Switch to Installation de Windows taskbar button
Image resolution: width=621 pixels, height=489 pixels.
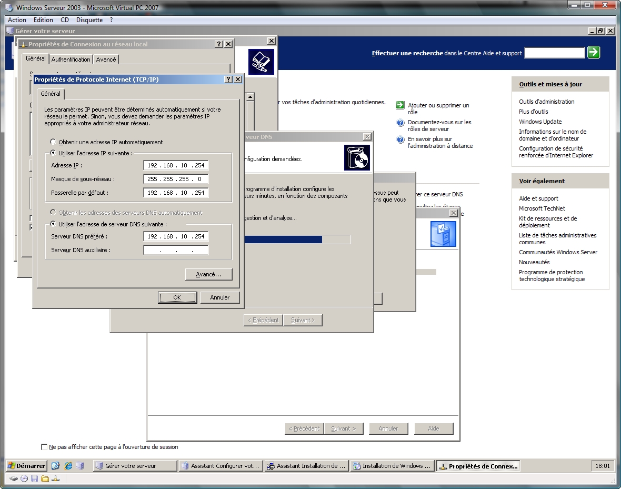click(392, 466)
